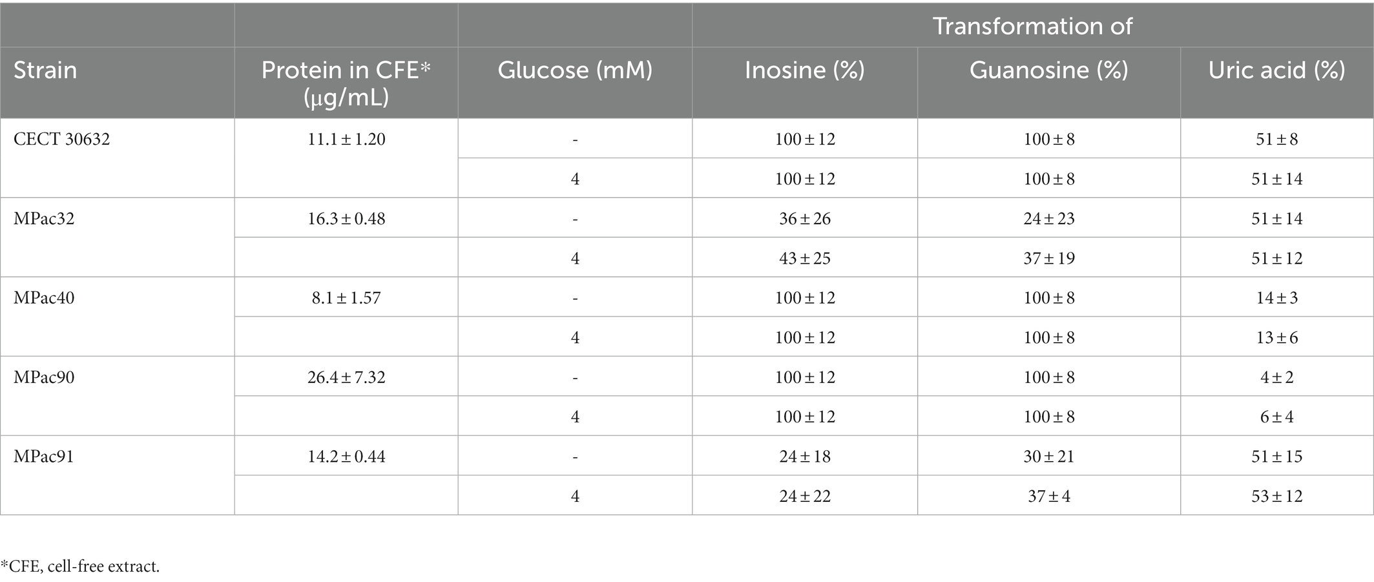Click the Strain column header

(45, 70)
